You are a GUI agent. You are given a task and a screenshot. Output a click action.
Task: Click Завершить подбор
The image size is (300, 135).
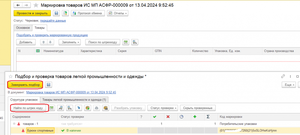click(x=25, y=85)
